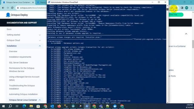Click line 'Script0014 - Drop ActivityLog.sql'

coord(67,79)
